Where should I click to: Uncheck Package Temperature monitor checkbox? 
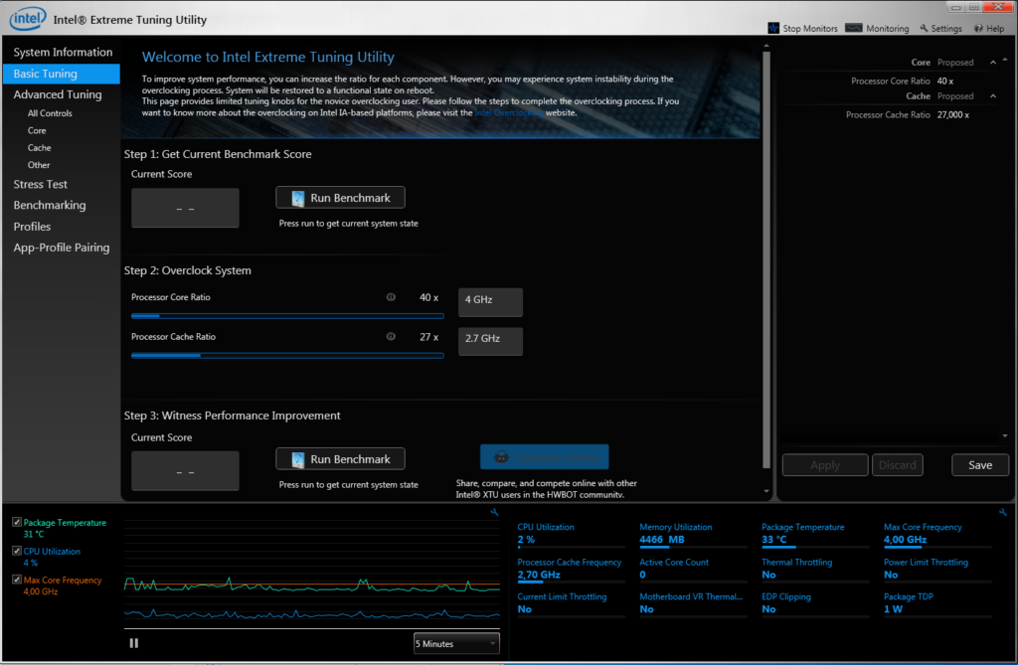pos(17,522)
